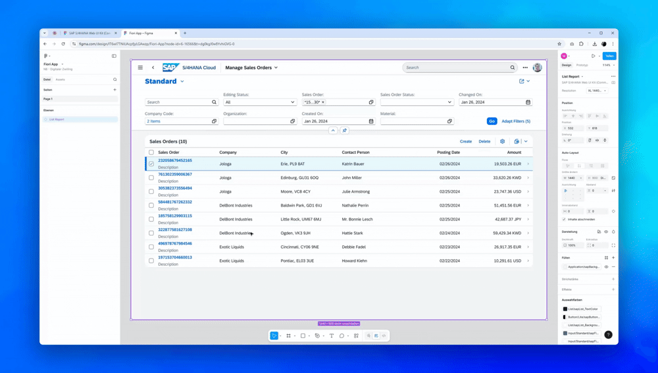Image resolution: width=658 pixels, height=373 pixels.
Task: Open the SAP hamburger navigation menu
Action: click(140, 68)
